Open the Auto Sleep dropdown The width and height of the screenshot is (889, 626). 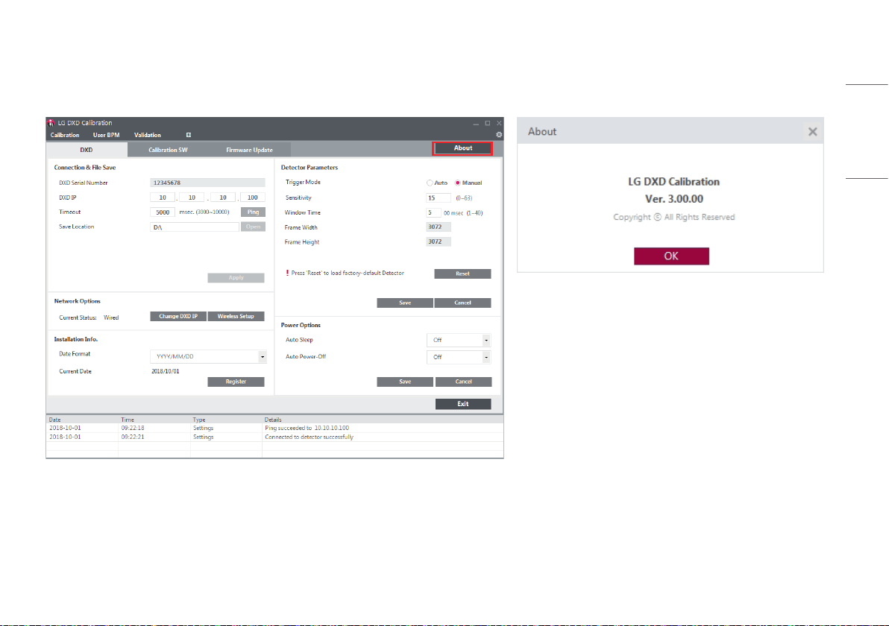pyautogui.click(x=486, y=340)
